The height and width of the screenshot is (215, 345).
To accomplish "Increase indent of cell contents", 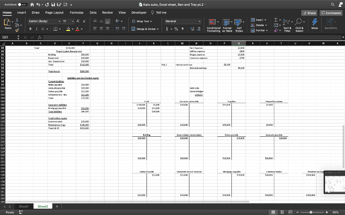I will pos(124,29).
